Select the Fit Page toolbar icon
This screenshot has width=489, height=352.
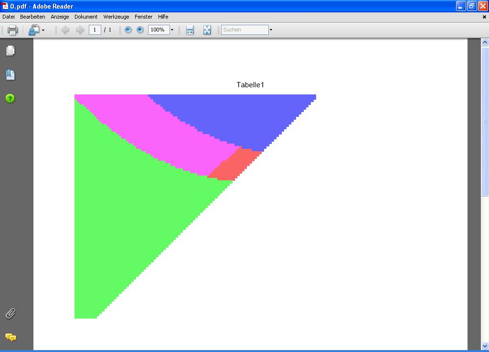coord(207,30)
